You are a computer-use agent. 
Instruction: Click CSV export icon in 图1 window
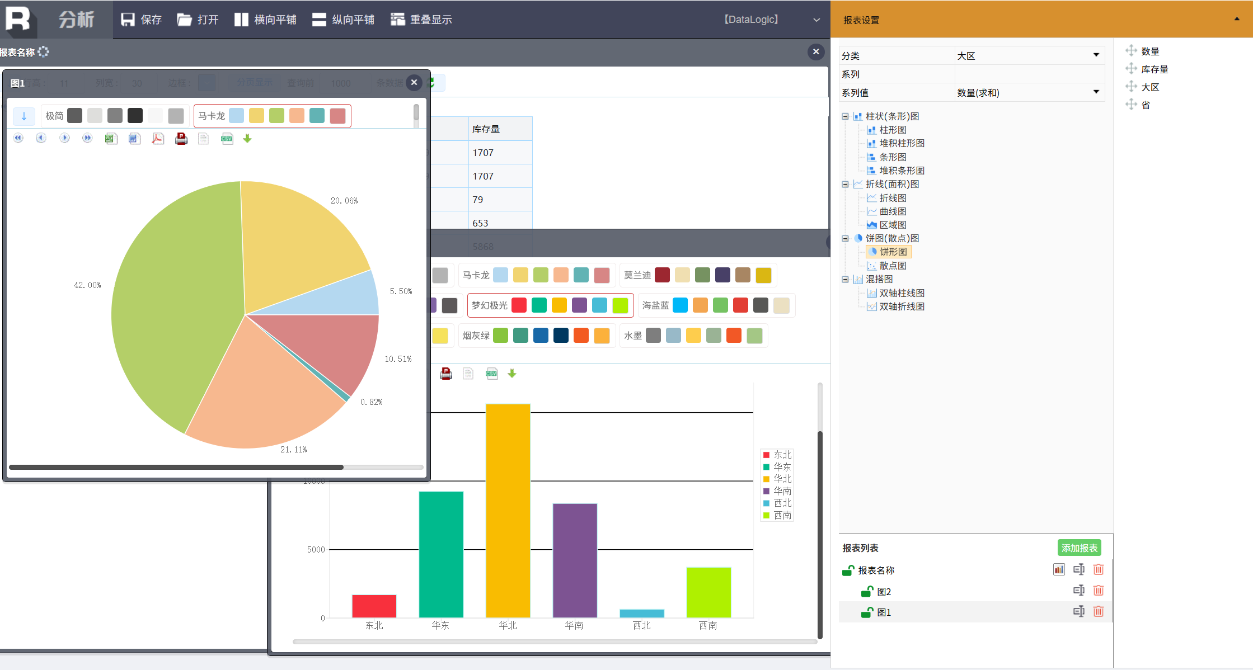tap(227, 139)
